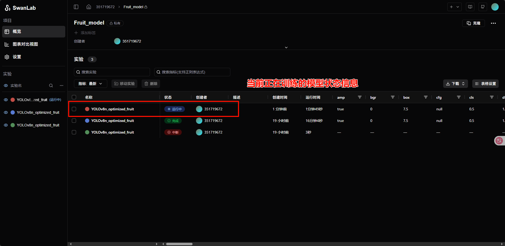505x246 pixels.
Task: Open cfg column filter icon
Action: click(459, 97)
